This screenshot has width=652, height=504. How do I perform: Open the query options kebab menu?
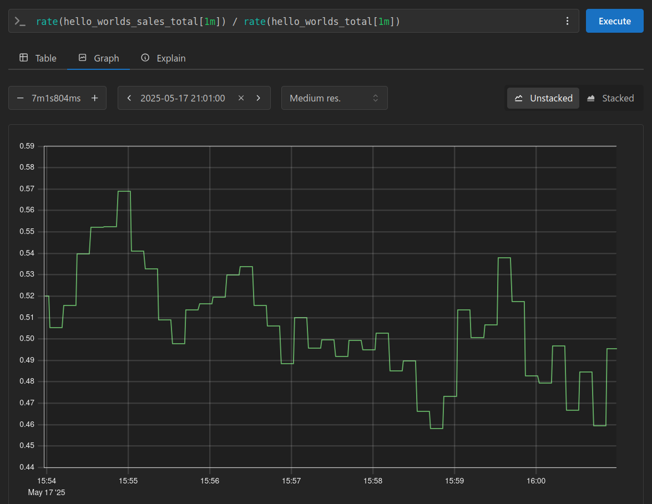pos(567,21)
